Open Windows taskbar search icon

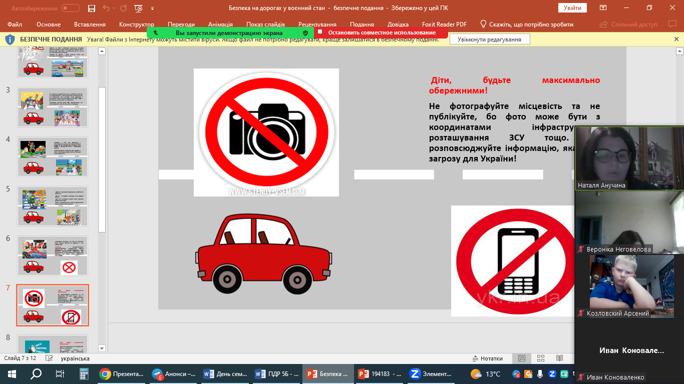36,374
